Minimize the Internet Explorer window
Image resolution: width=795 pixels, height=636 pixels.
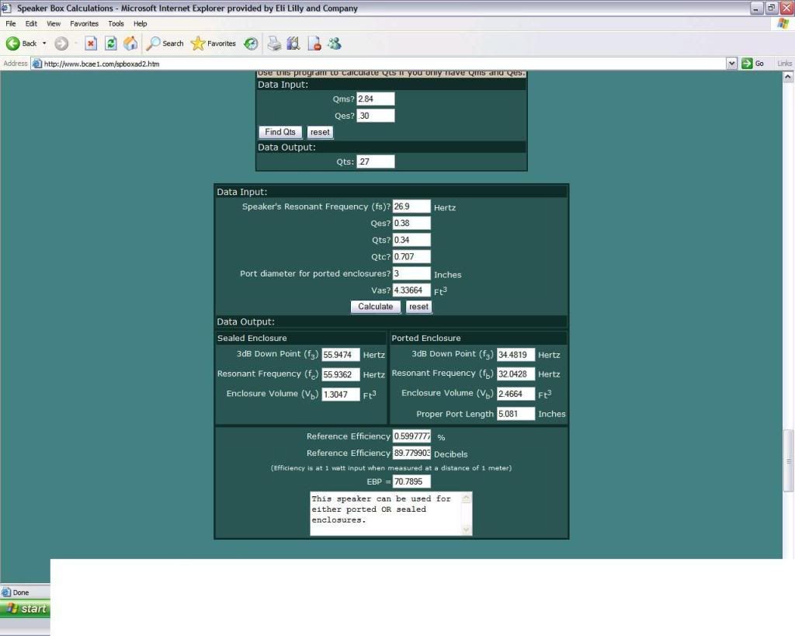coord(756,8)
